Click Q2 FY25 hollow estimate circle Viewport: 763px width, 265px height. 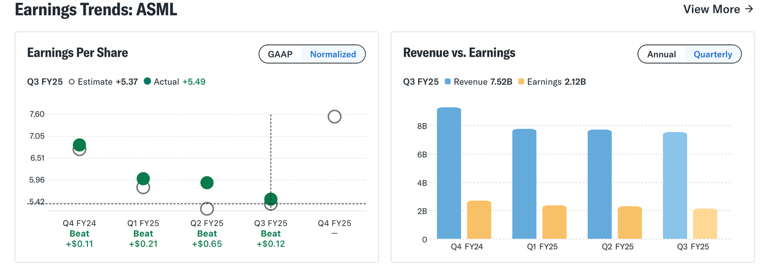(207, 208)
